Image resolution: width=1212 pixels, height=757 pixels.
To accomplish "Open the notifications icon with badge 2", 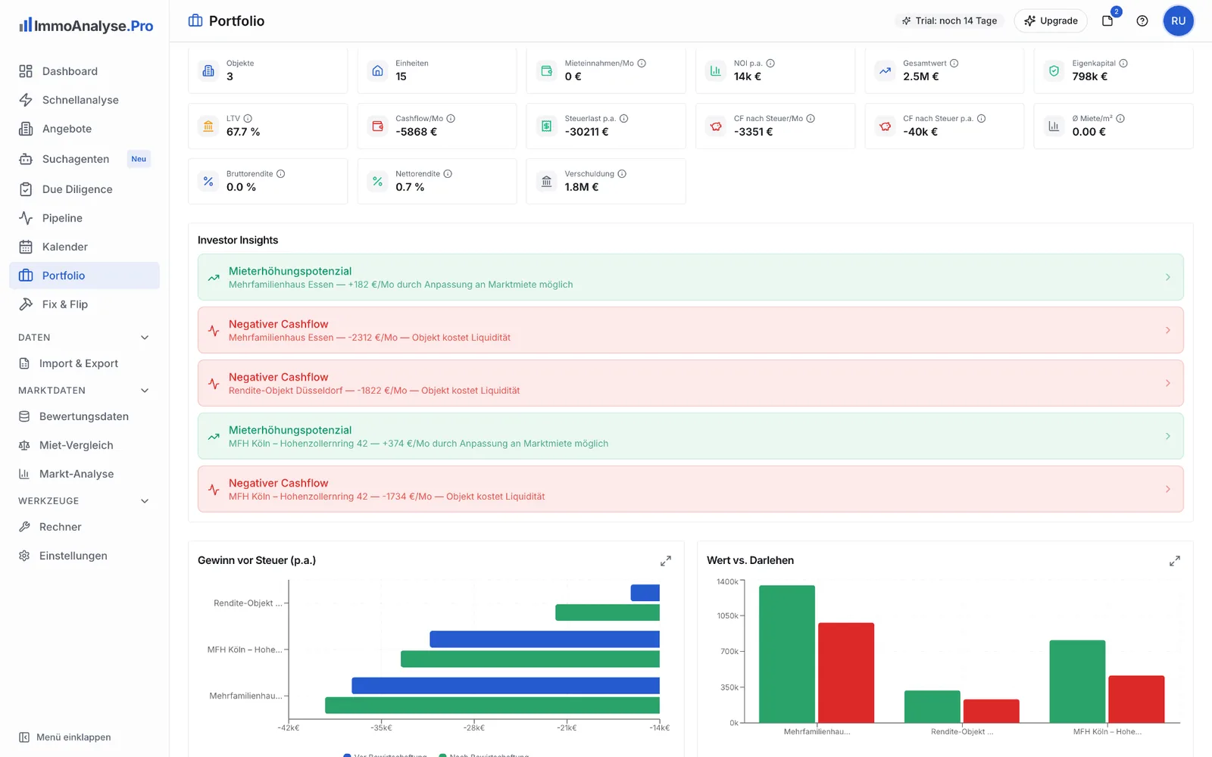I will [1108, 20].
